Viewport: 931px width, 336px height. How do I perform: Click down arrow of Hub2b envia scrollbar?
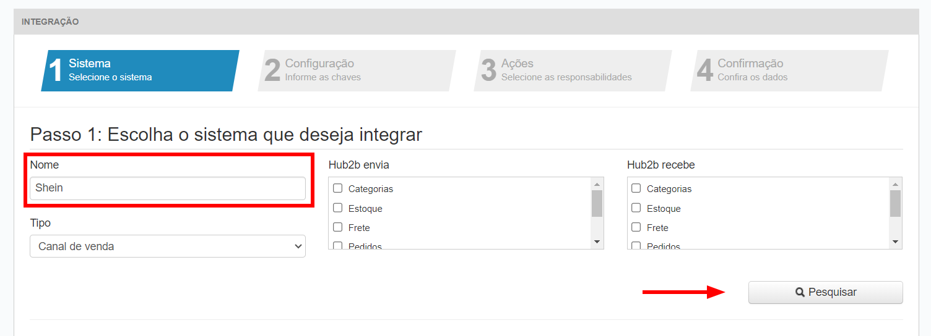(597, 242)
